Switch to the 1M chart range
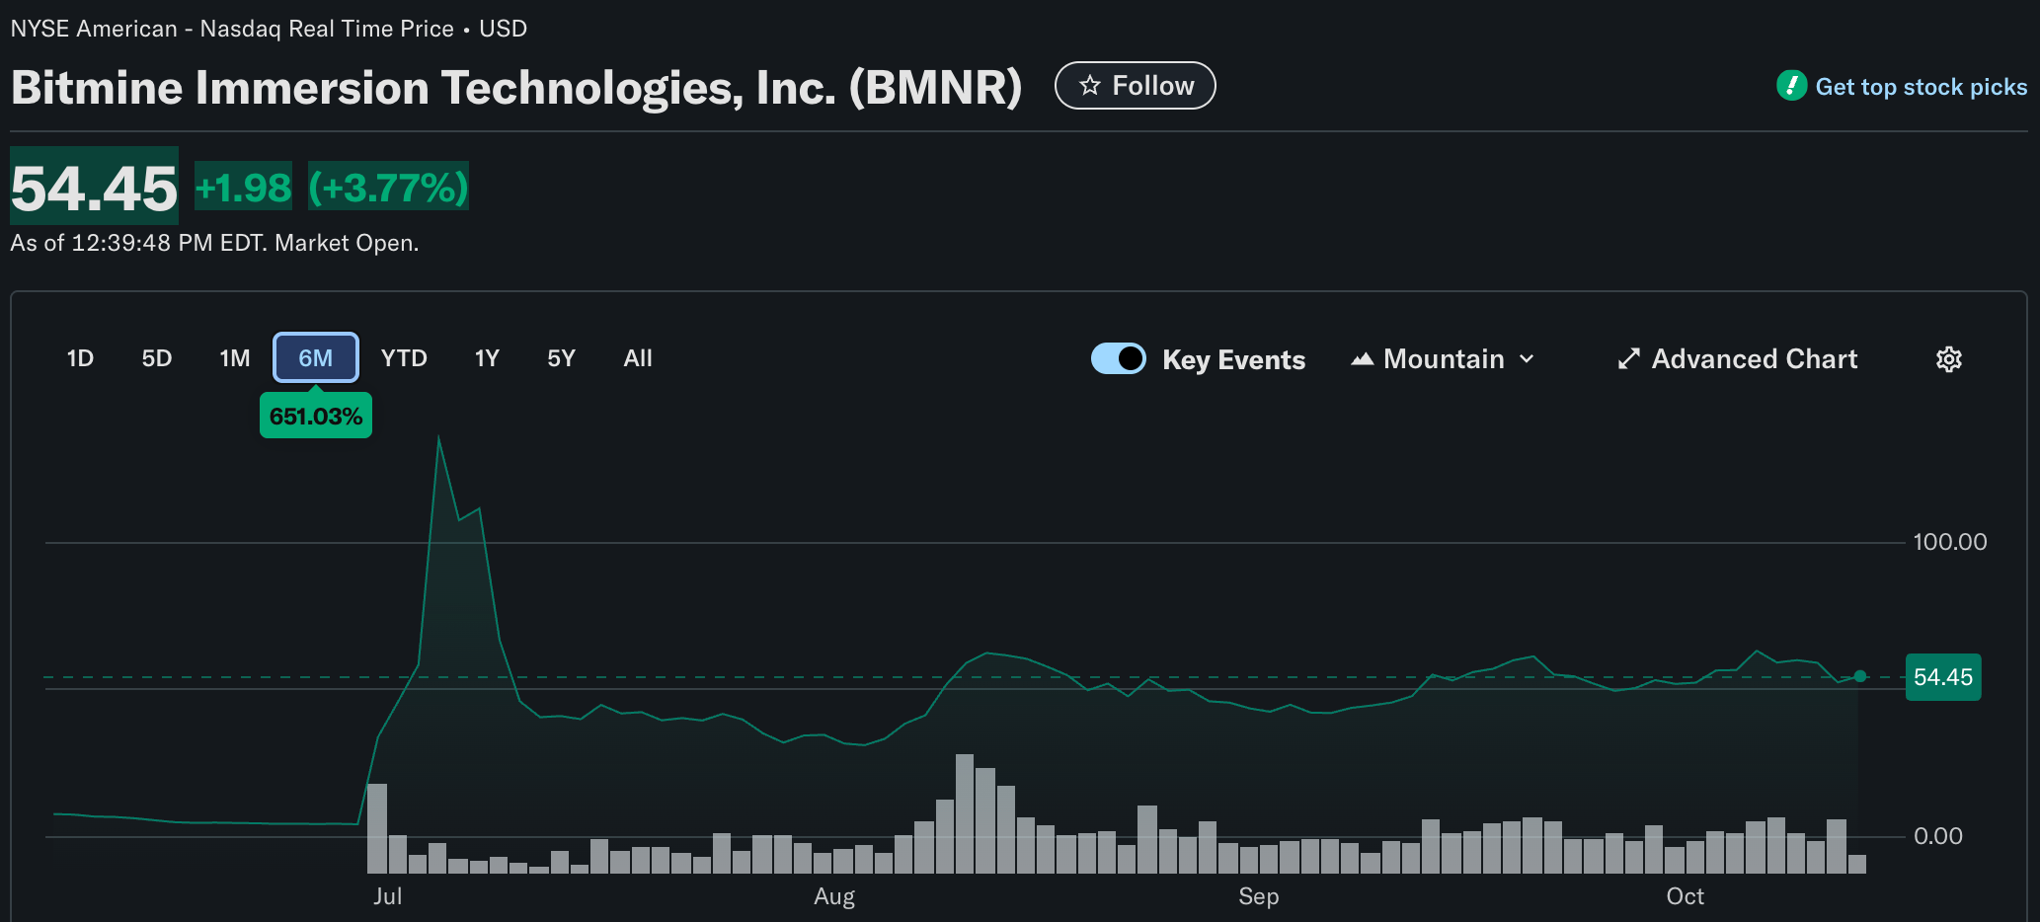The height and width of the screenshot is (922, 2040). (x=235, y=358)
